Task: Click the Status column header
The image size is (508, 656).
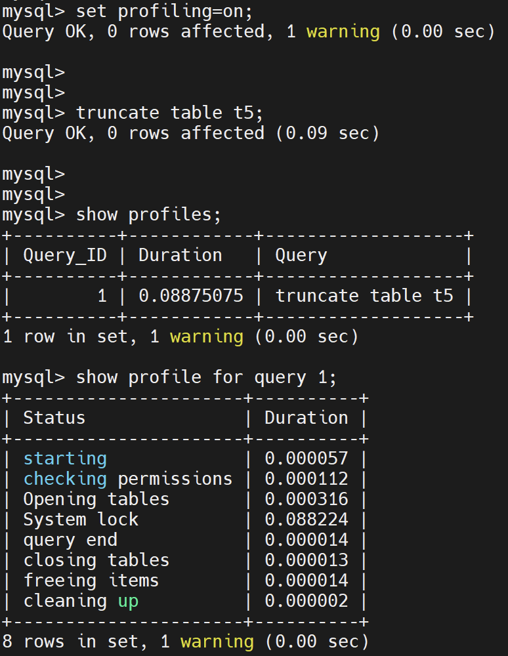Action: point(54,418)
